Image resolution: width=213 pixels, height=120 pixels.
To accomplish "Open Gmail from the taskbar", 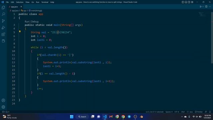I will click(x=111, y=117).
